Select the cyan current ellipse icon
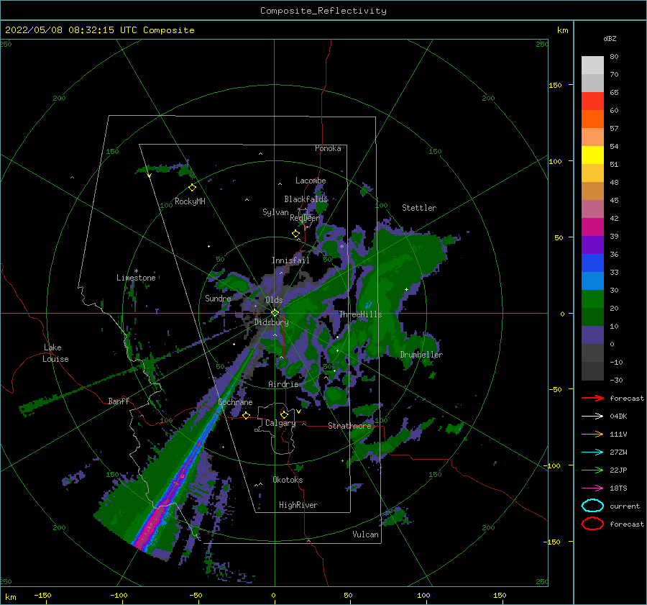The image size is (647, 605). (x=592, y=506)
